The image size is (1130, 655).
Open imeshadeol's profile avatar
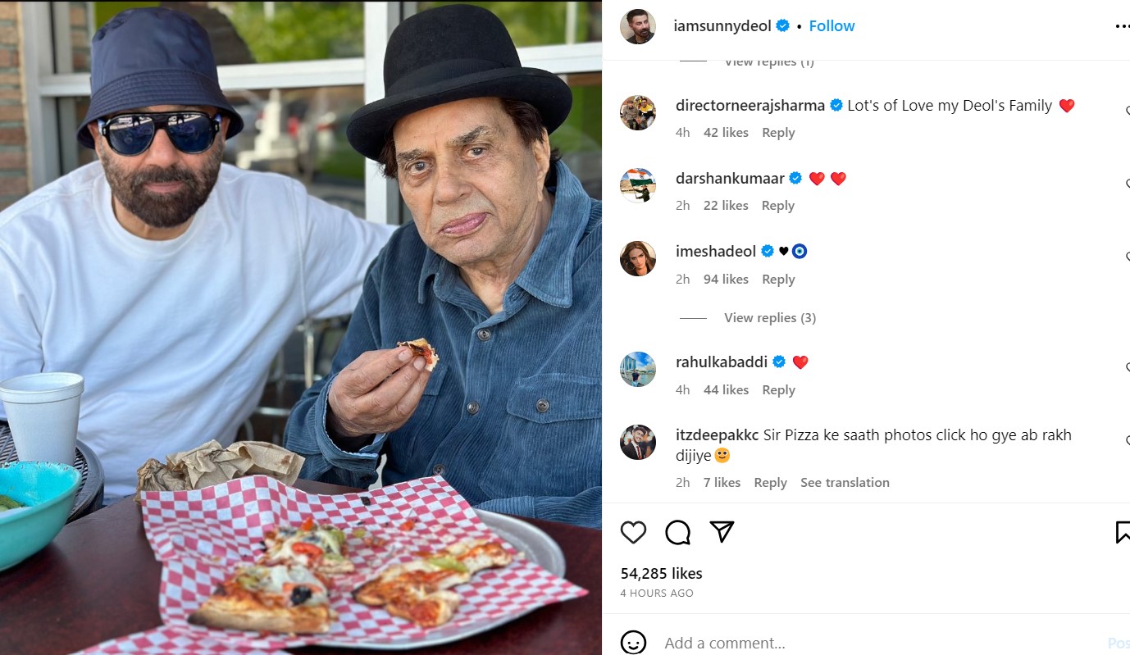[638, 259]
